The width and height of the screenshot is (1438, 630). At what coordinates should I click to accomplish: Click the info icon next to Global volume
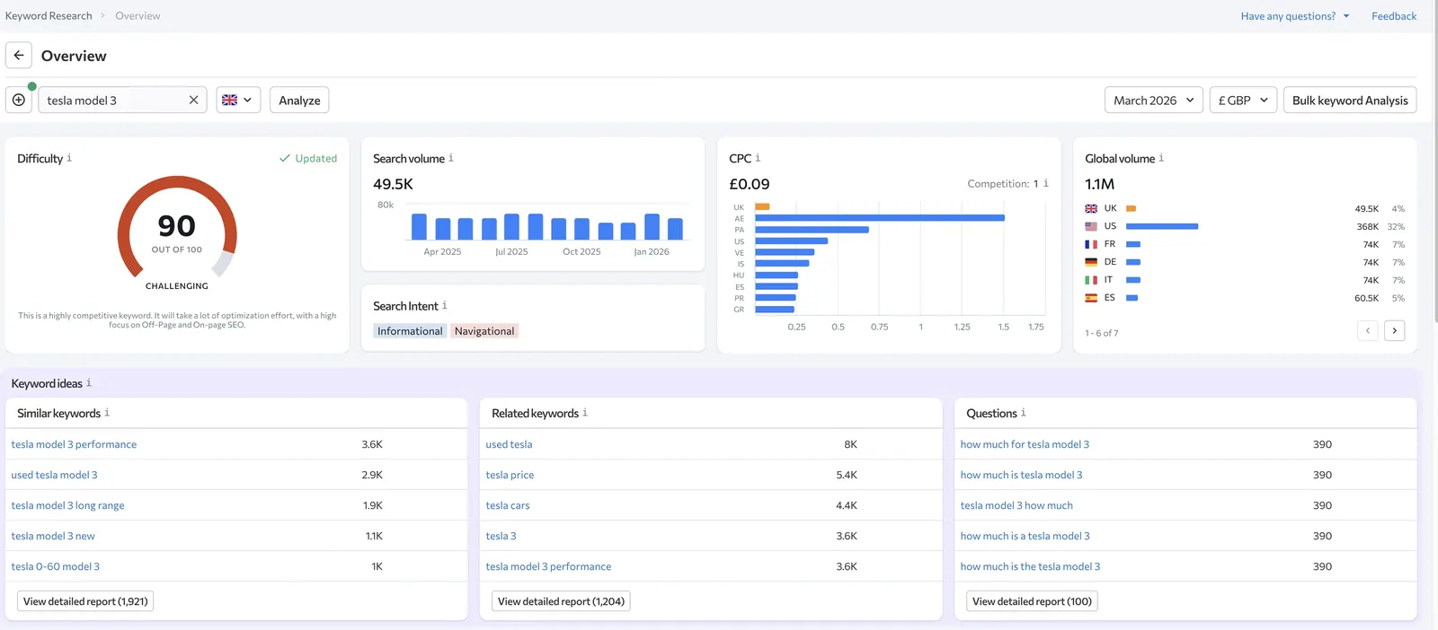(x=1161, y=158)
